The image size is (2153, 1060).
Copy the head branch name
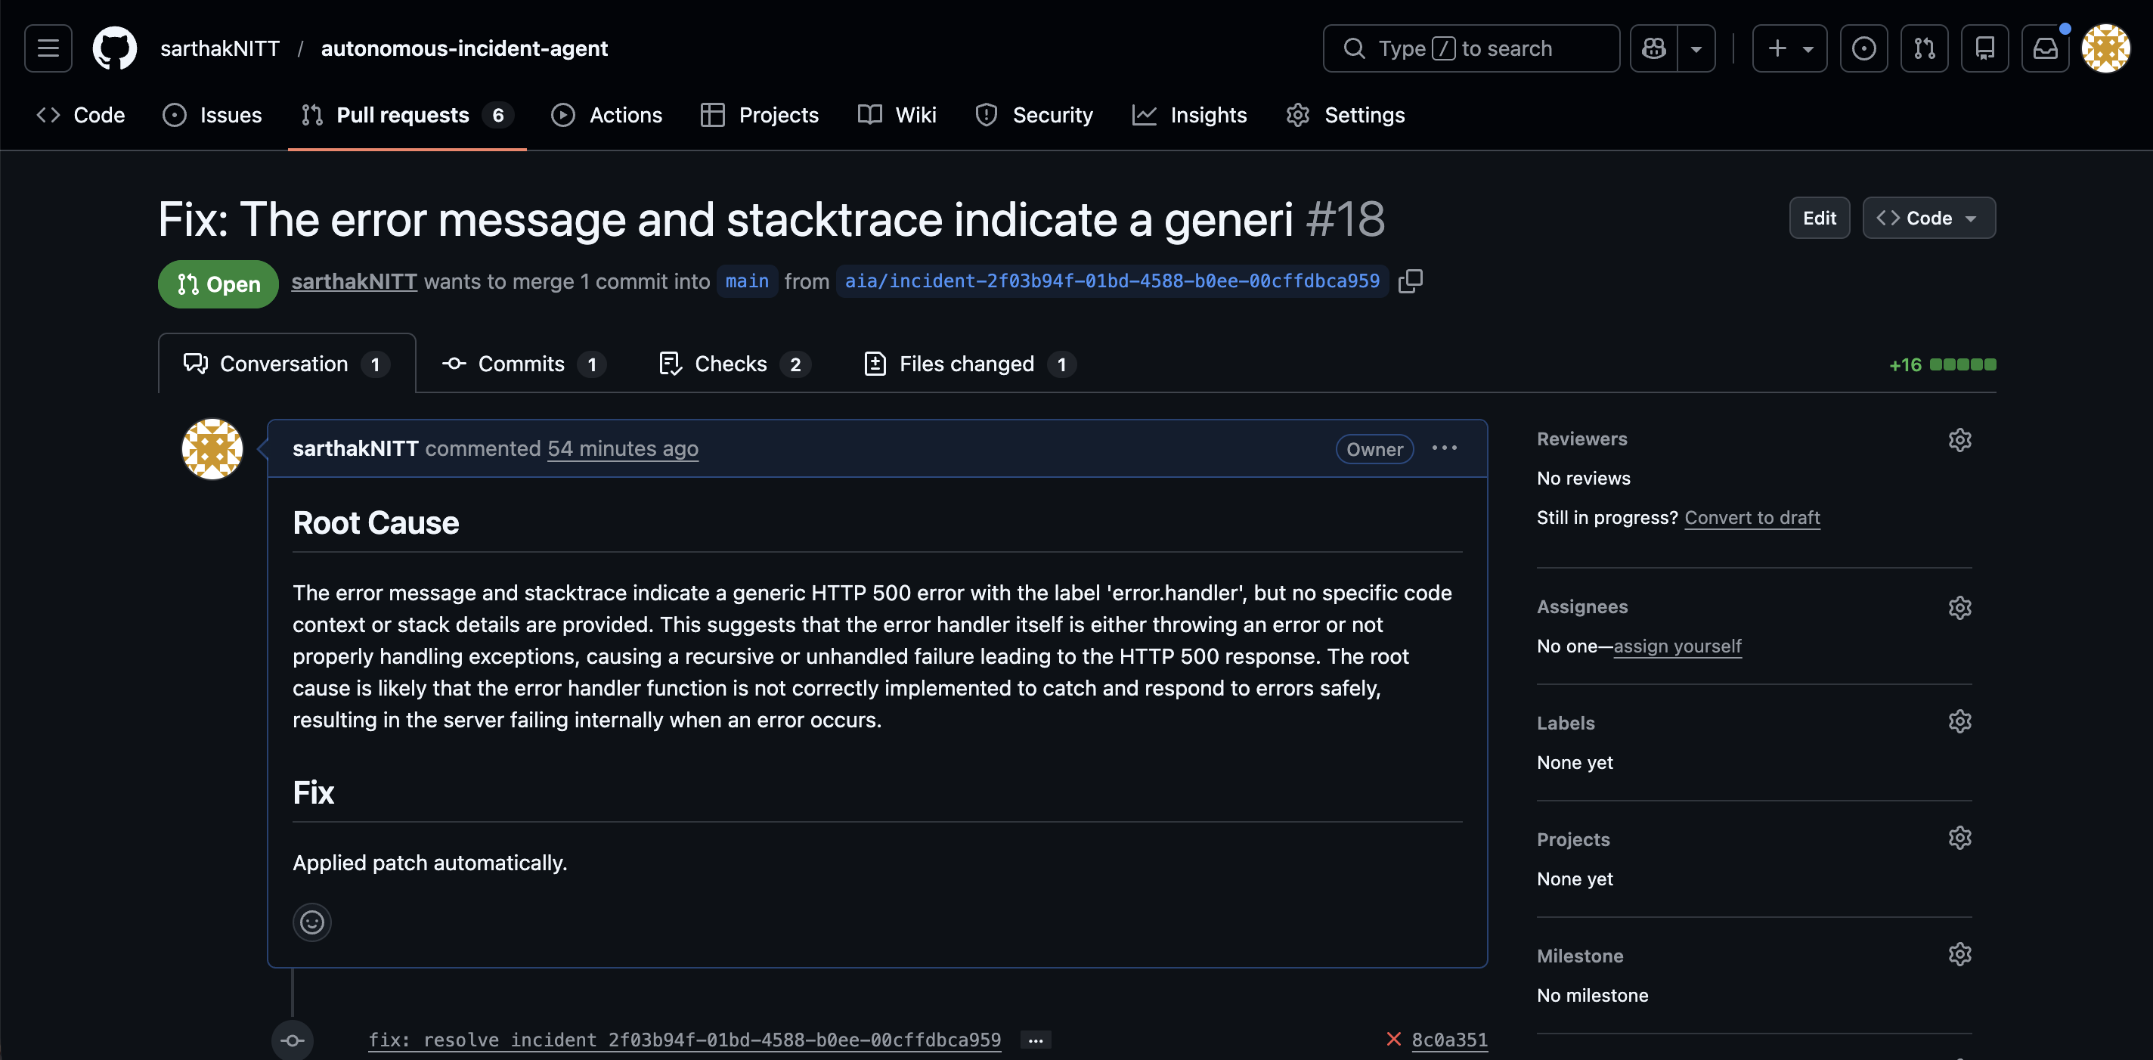(1410, 282)
